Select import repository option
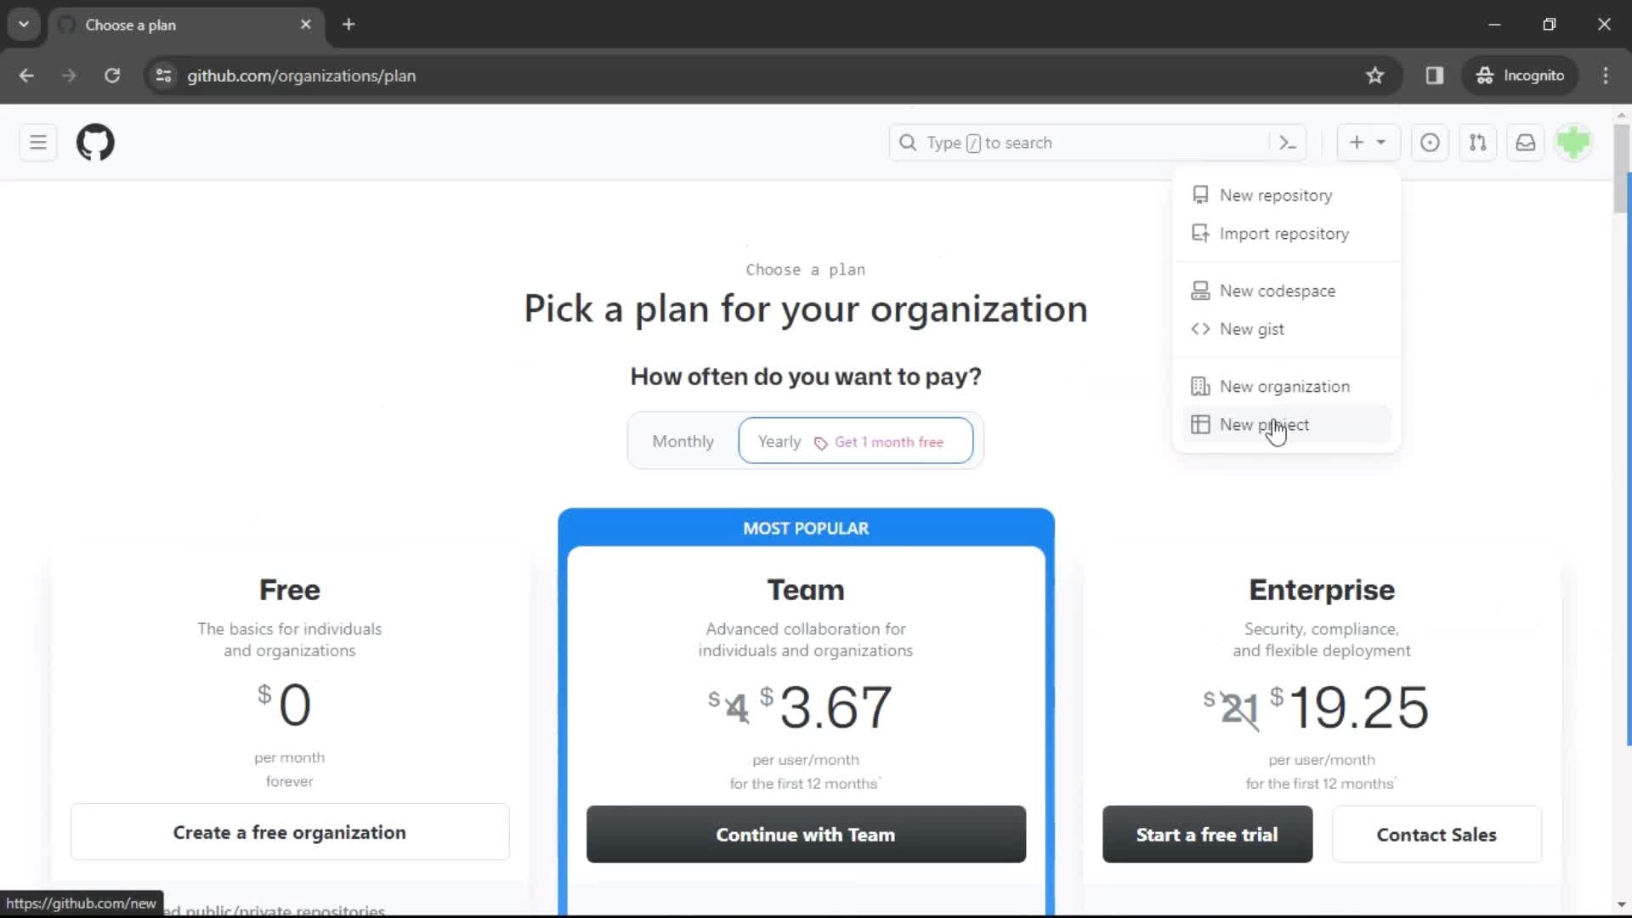1632x918 pixels. tap(1284, 233)
